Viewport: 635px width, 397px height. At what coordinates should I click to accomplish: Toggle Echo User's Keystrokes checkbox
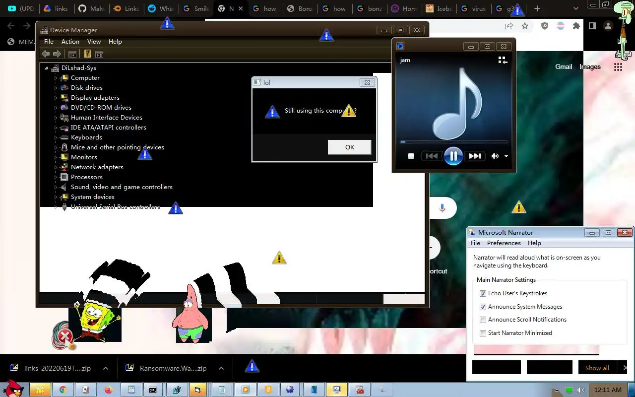point(483,294)
